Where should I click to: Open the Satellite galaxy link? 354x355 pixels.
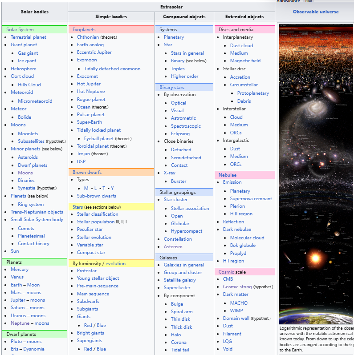pos(179,280)
